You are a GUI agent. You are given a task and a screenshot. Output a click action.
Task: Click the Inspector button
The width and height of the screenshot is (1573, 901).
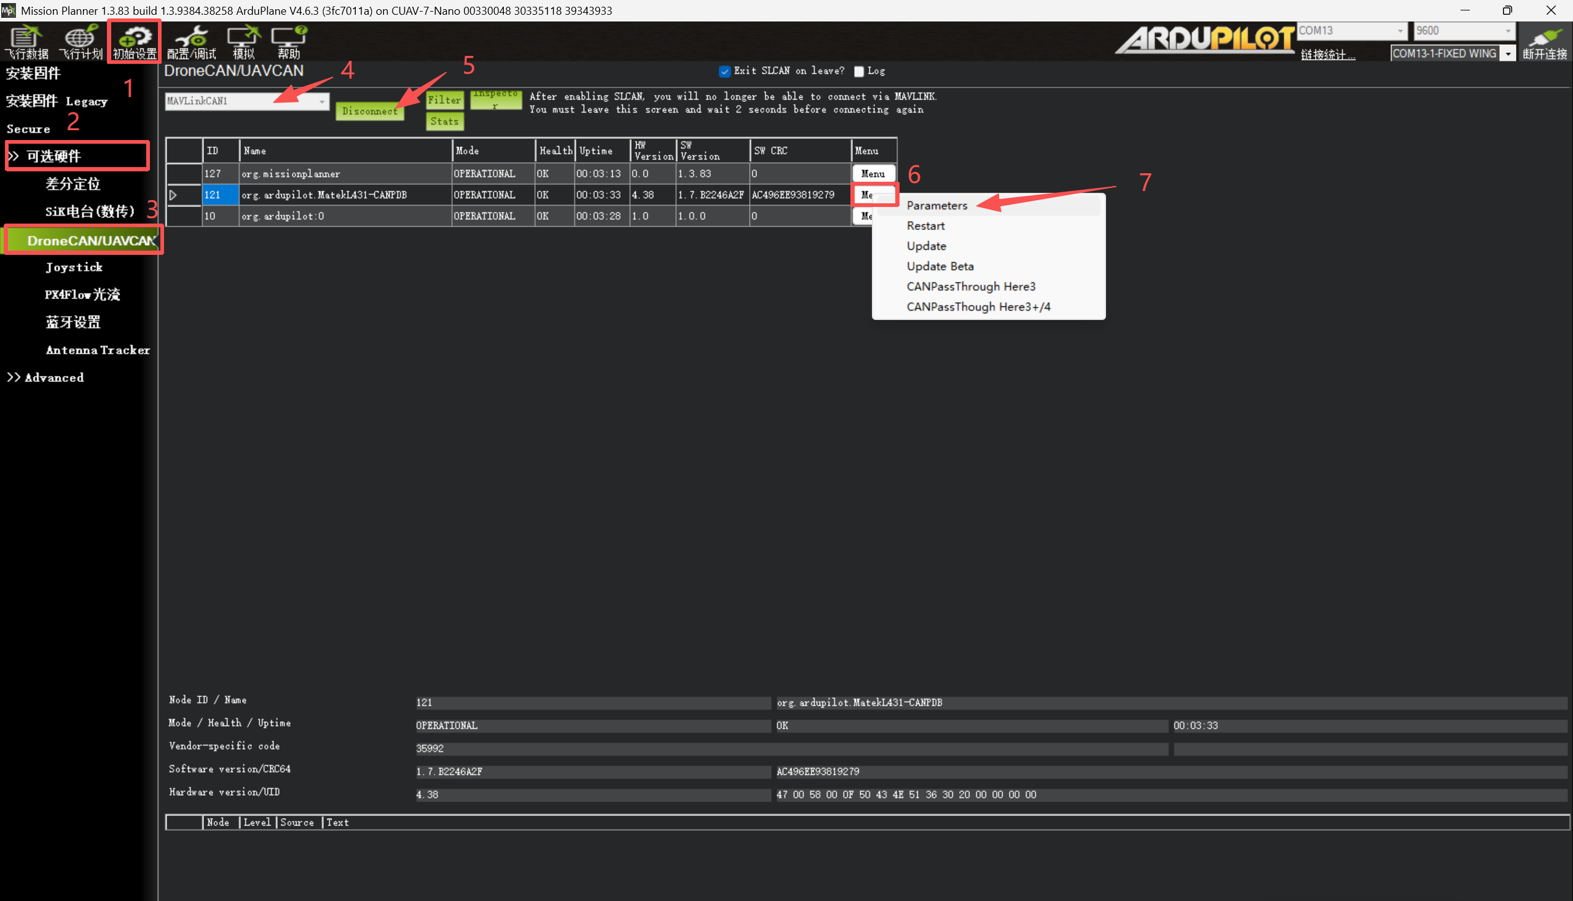pos(495,99)
